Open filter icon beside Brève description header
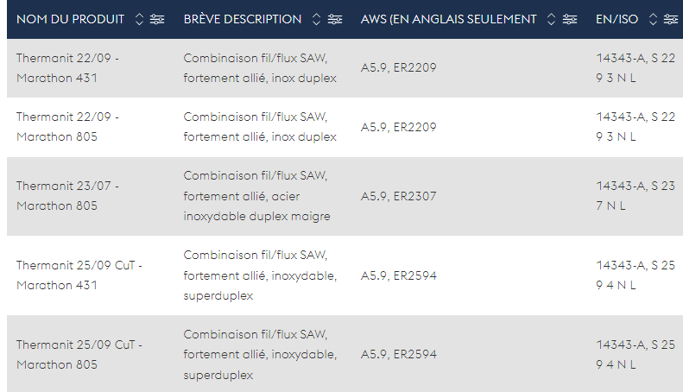The height and width of the screenshot is (392, 683). pyautogui.click(x=335, y=19)
